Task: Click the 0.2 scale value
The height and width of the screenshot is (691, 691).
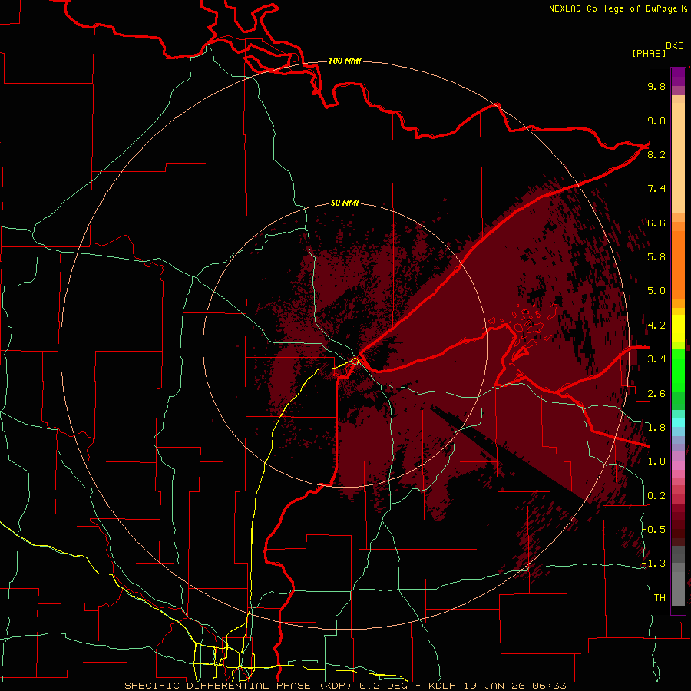Action: (x=656, y=496)
